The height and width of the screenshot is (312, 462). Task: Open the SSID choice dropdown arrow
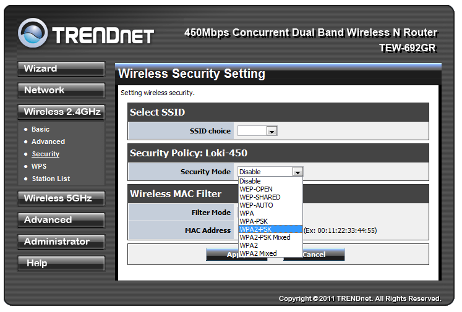(272, 131)
